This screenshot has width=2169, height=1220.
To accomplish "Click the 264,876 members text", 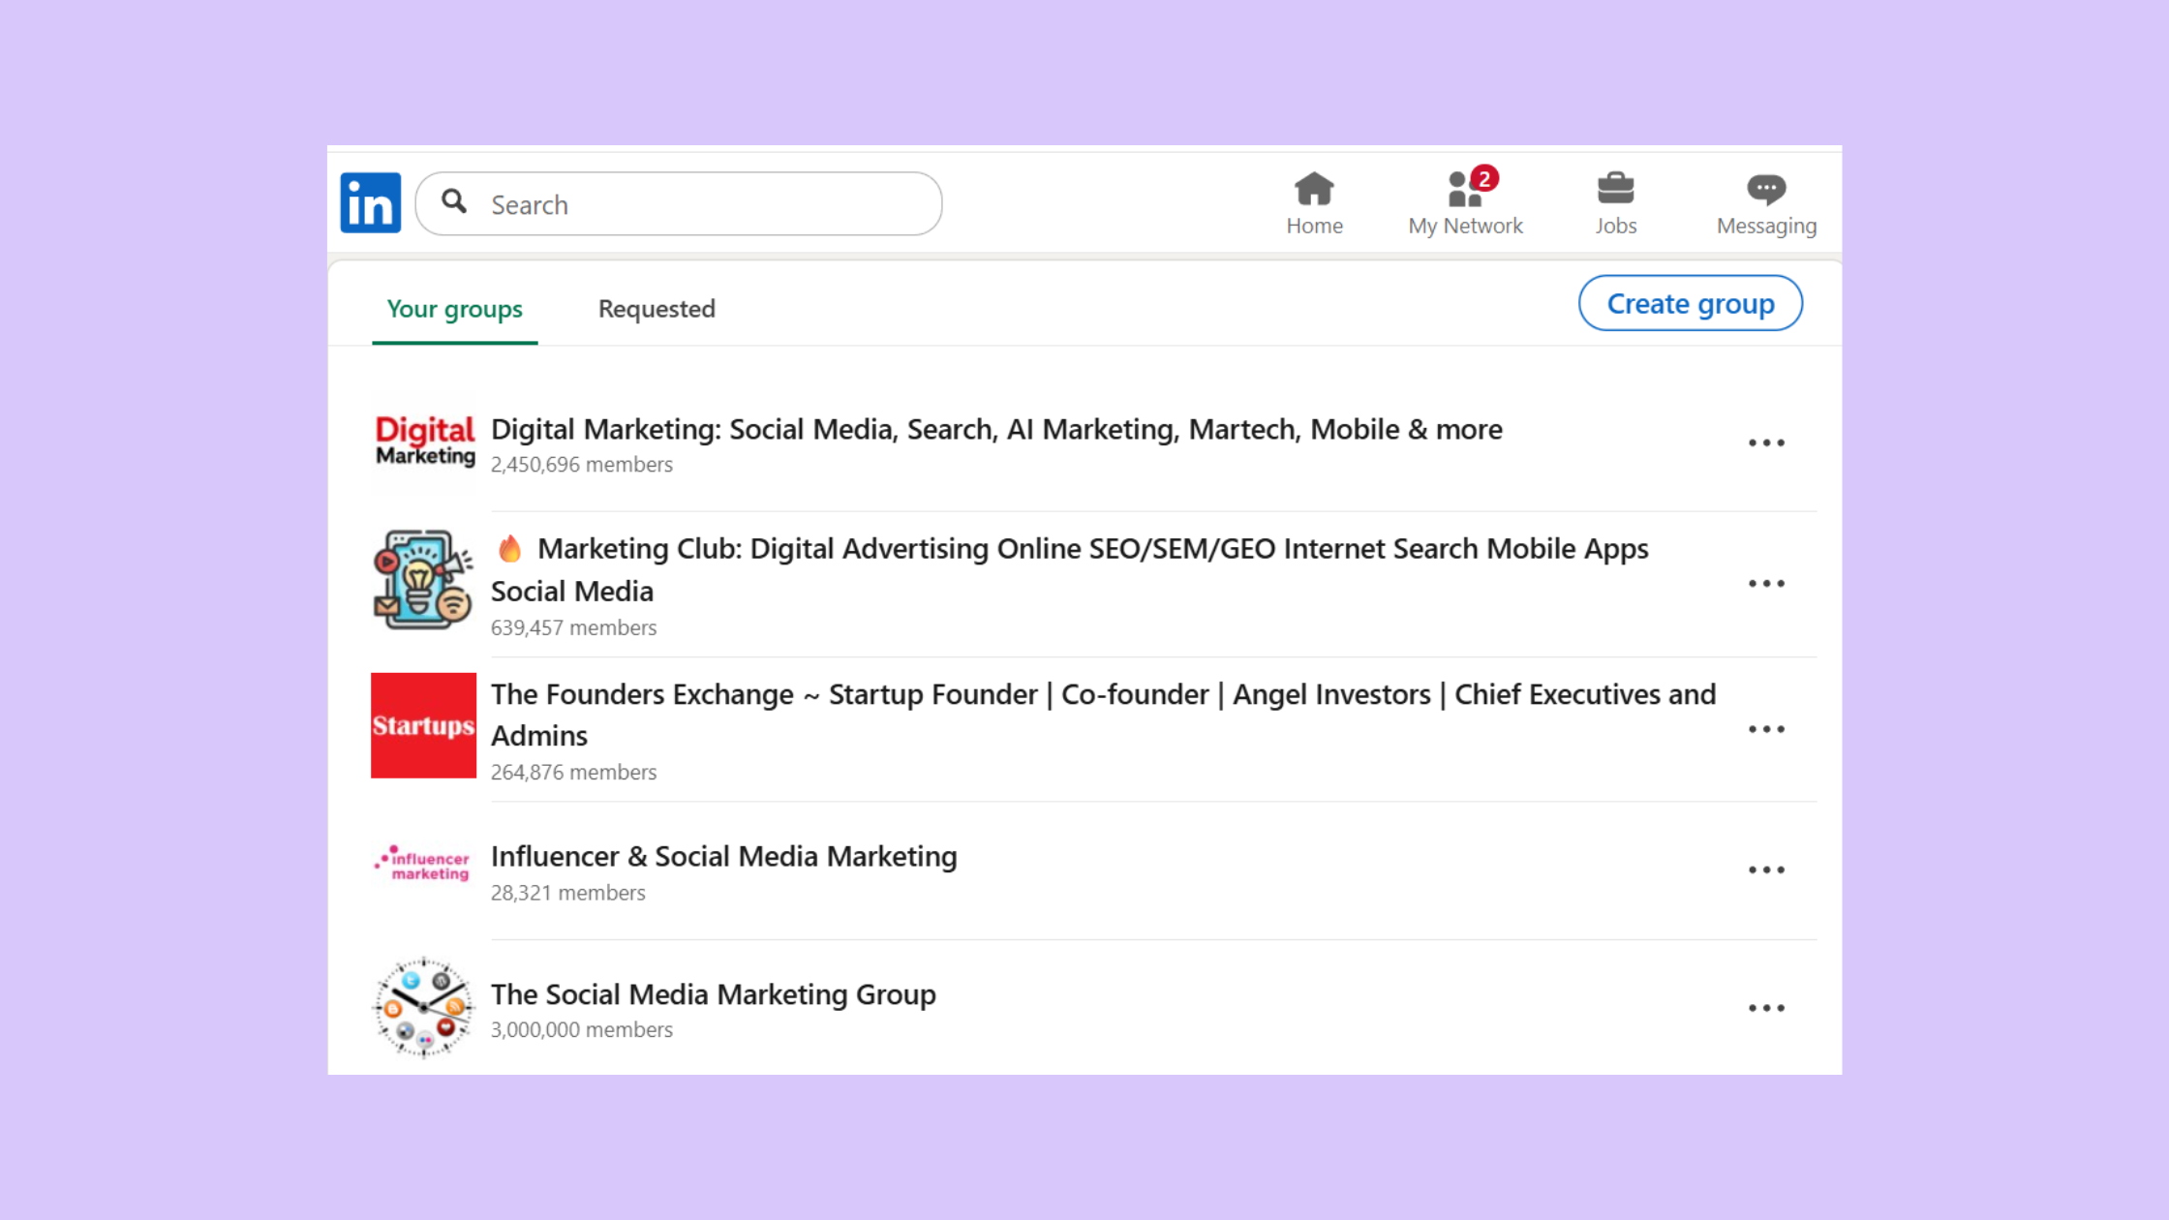I will click(x=573, y=772).
